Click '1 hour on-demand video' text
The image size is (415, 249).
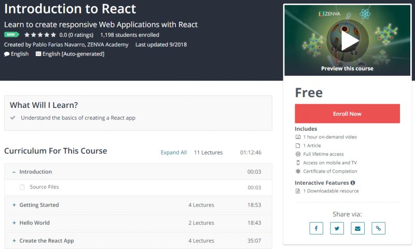click(330, 137)
